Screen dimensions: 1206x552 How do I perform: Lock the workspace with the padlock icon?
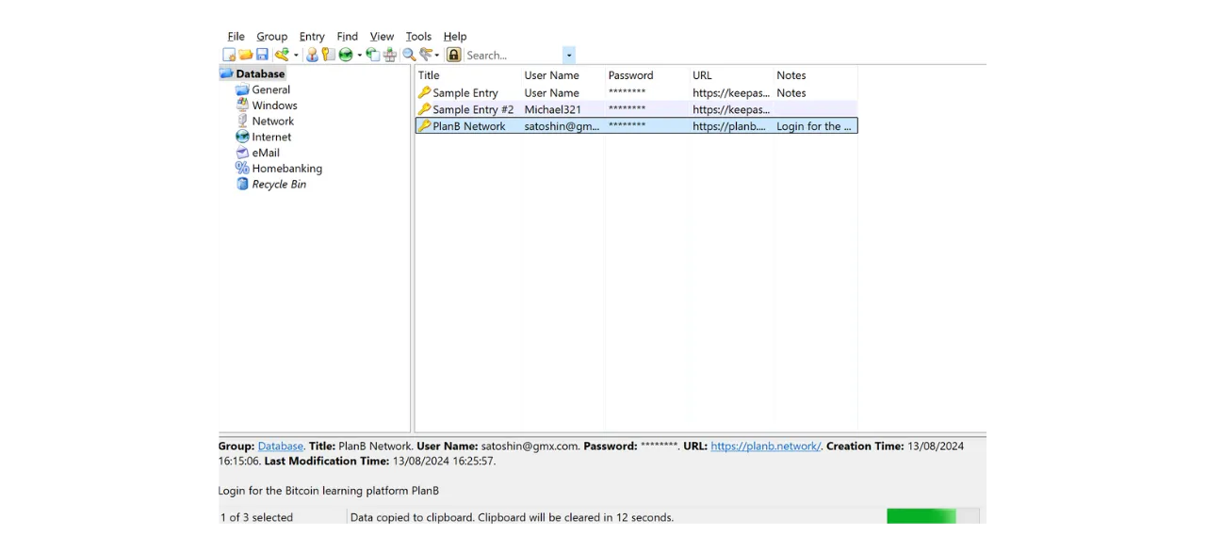pos(453,54)
